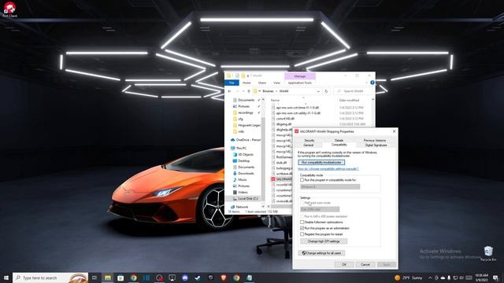The image size is (504, 283).
Task: Switch to the General tab
Action: [x=308, y=145]
